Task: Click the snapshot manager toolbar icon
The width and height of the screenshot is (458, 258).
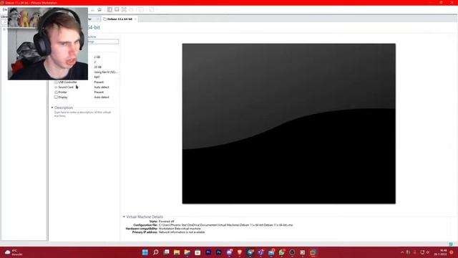Action: (x=99, y=9)
